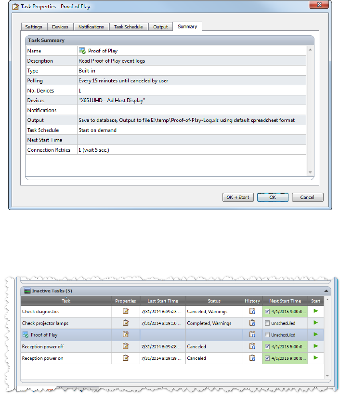Viewport: 340px width, 396px height.
Task: Click Task Summary scrollbar down arrow
Action: [x=310, y=172]
